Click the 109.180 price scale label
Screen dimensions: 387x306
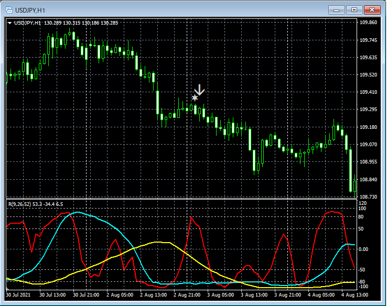[x=368, y=127]
